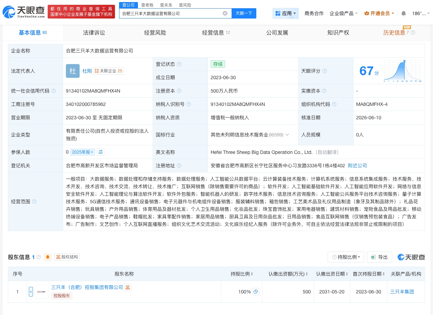Select the 查关系 search tab
433x315 pixels.
[166, 5]
